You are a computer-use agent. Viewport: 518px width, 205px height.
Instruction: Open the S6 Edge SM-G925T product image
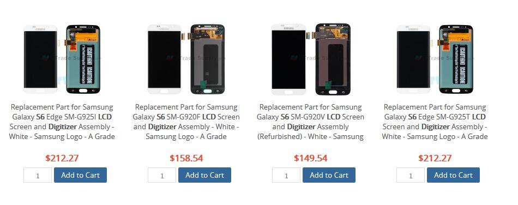tap(435, 59)
